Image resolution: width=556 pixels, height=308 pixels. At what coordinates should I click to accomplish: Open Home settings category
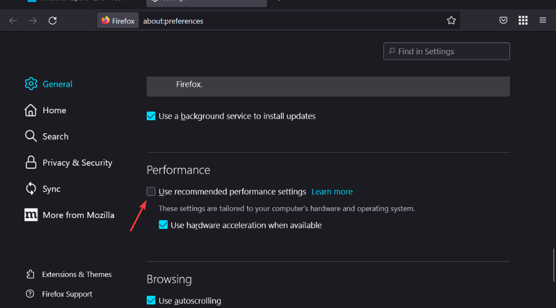pyautogui.click(x=45, y=110)
